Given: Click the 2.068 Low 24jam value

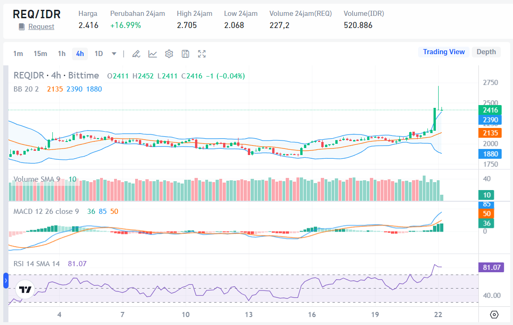Looking at the screenshot, I should click(234, 26).
